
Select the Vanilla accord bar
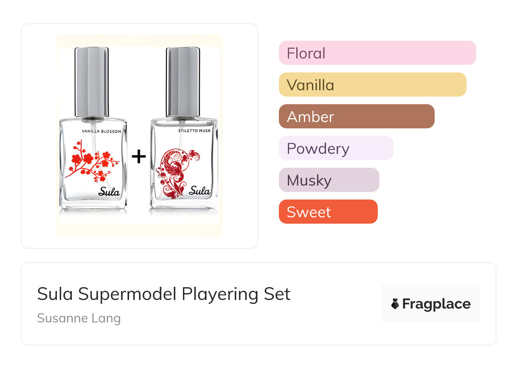pyautogui.click(x=372, y=85)
